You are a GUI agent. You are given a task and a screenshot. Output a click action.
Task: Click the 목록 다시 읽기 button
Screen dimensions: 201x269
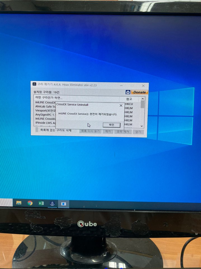pos(90,131)
